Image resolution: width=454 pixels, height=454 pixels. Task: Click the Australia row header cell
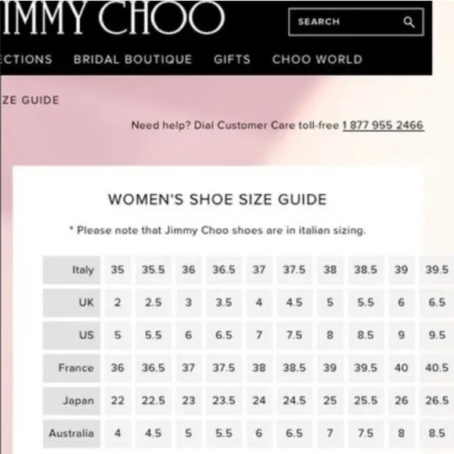[x=71, y=434]
